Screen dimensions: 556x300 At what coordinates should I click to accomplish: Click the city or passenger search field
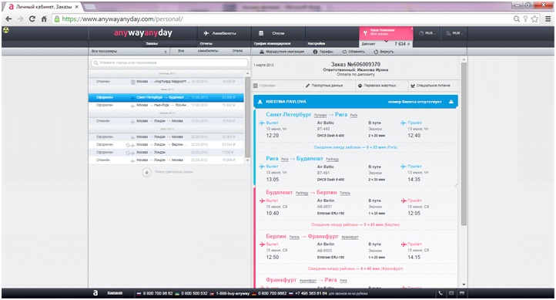tap(169, 62)
